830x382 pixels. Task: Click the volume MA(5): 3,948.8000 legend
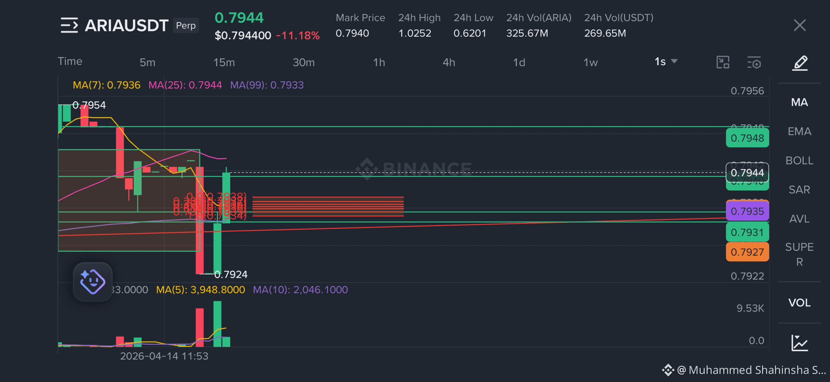201,290
